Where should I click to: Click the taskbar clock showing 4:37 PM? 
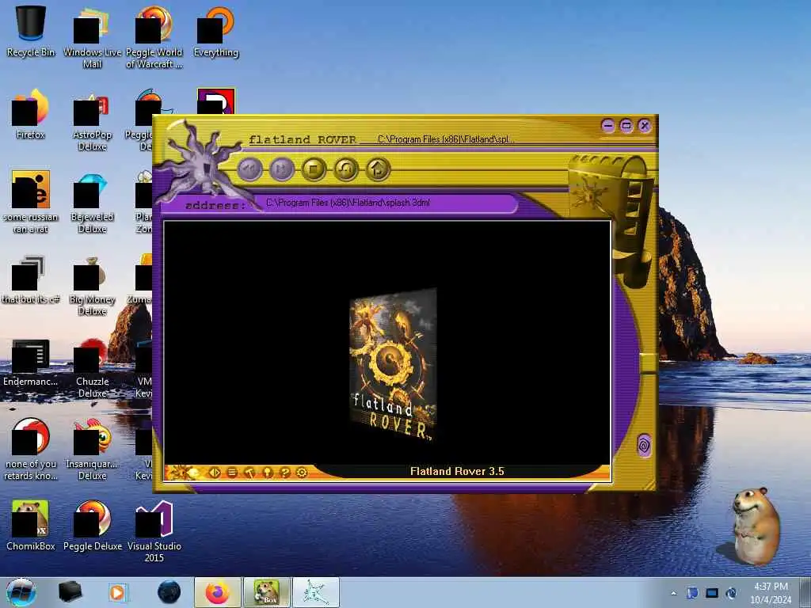(x=771, y=593)
